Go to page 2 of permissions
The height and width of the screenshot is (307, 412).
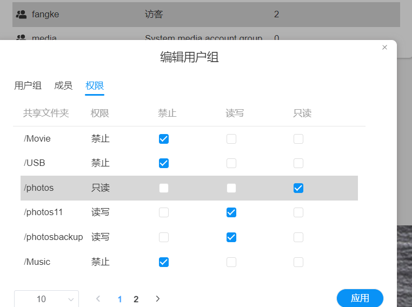(136, 299)
